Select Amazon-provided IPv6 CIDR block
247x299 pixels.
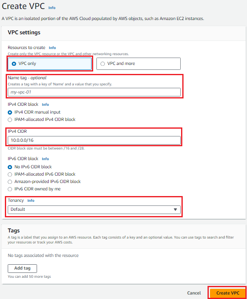pos(10,181)
